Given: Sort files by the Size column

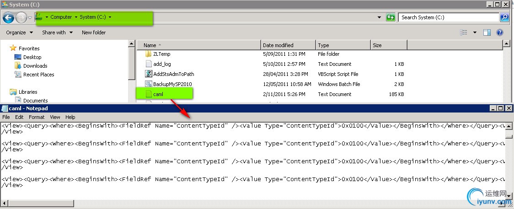Looking at the screenshot, I should point(389,45).
